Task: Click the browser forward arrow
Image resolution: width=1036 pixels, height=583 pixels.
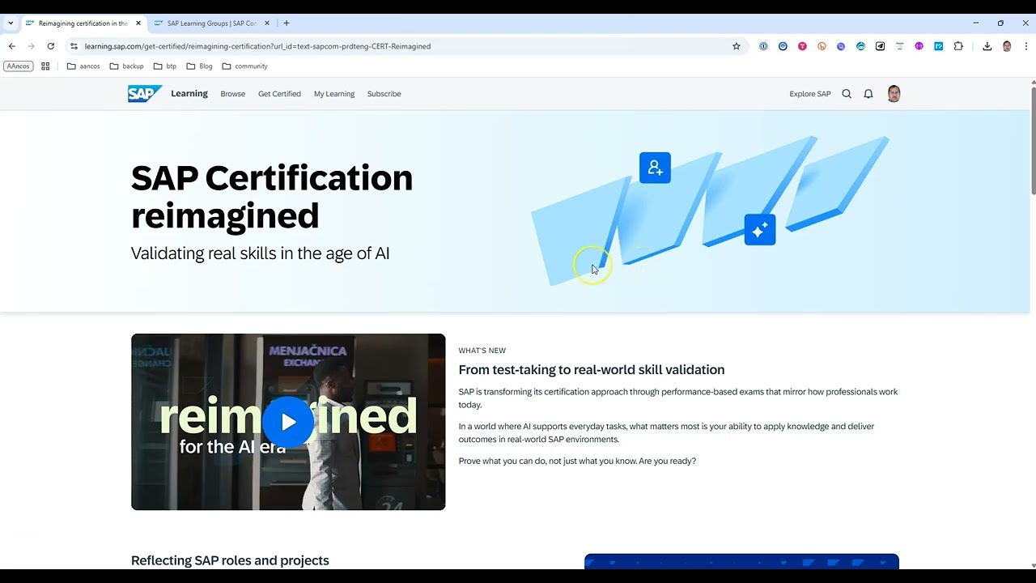Action: click(32, 46)
